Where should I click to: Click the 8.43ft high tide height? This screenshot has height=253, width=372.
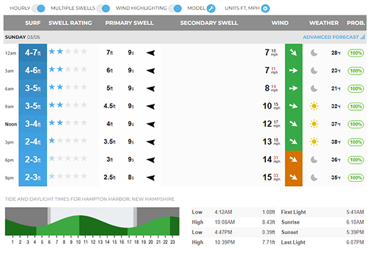(269, 222)
